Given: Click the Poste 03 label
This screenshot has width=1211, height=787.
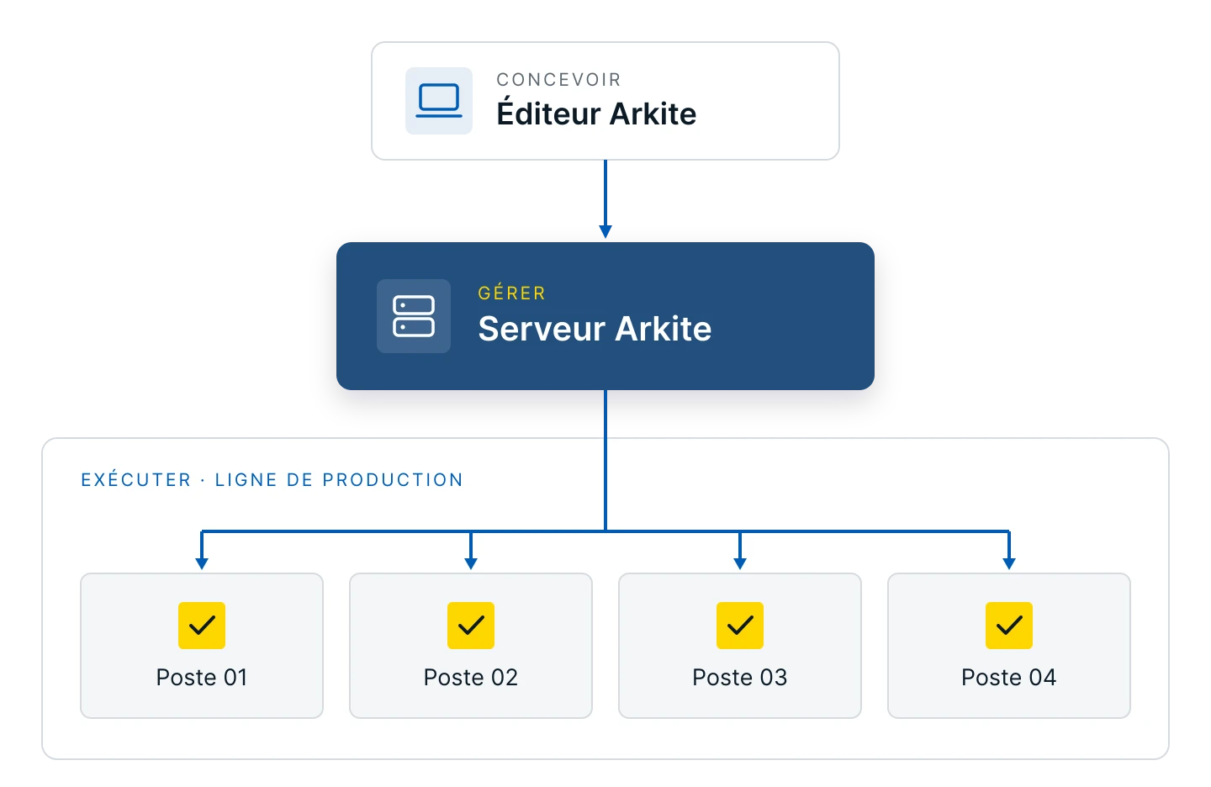Looking at the screenshot, I should (740, 678).
